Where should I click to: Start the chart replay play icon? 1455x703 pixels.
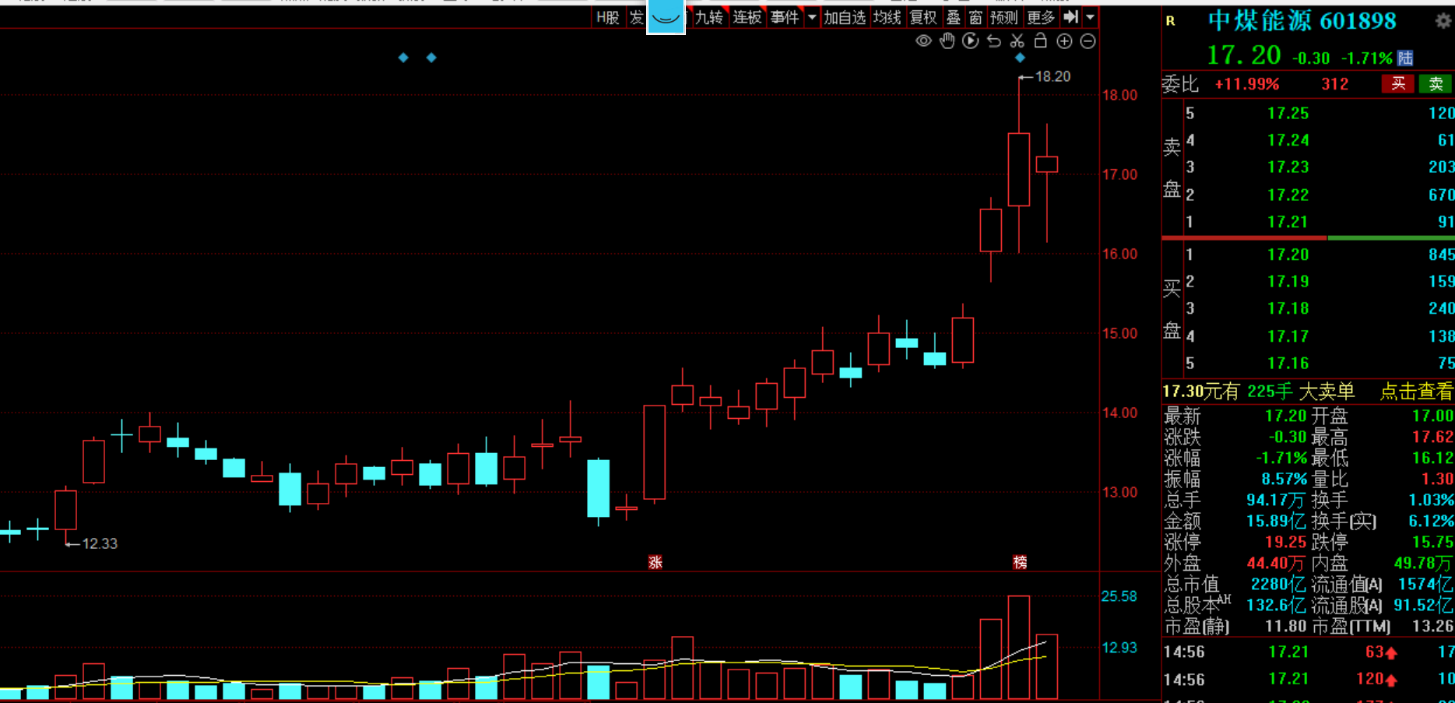tap(970, 41)
